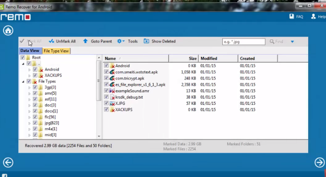Click the Android folder icon in file list

(x=112, y=66)
